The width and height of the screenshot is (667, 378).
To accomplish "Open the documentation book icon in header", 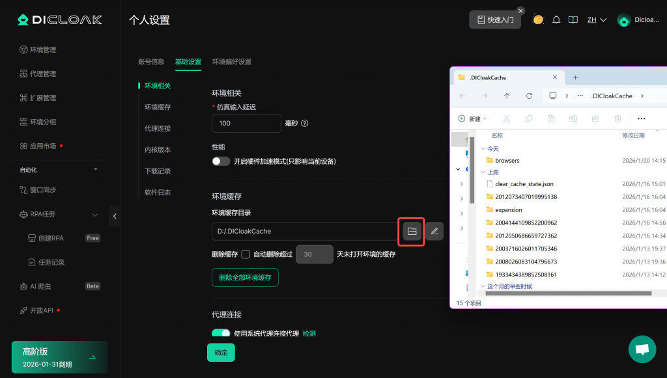I will 573,20.
